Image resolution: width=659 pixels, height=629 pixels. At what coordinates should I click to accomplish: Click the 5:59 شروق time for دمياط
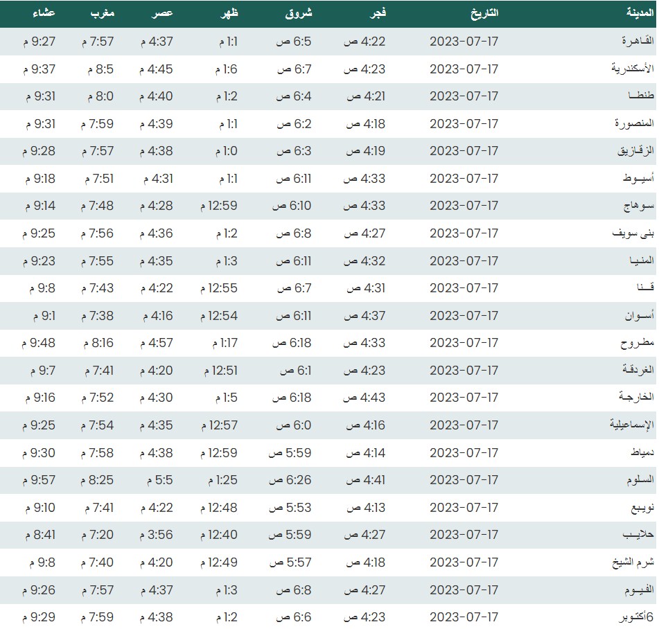click(x=290, y=453)
